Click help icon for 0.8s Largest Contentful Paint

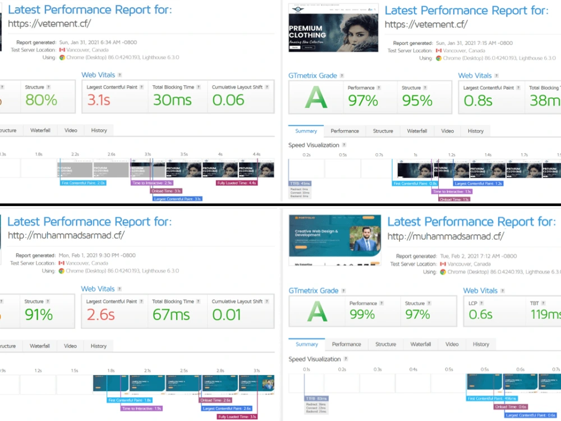[x=518, y=88]
